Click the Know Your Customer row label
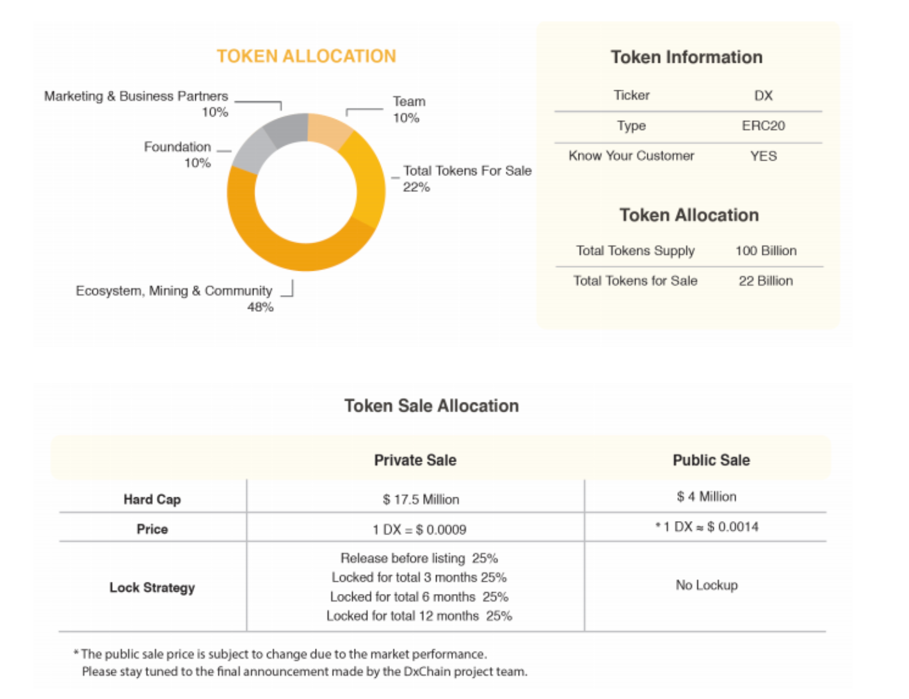Viewport: 909px width, 699px height. point(631,156)
